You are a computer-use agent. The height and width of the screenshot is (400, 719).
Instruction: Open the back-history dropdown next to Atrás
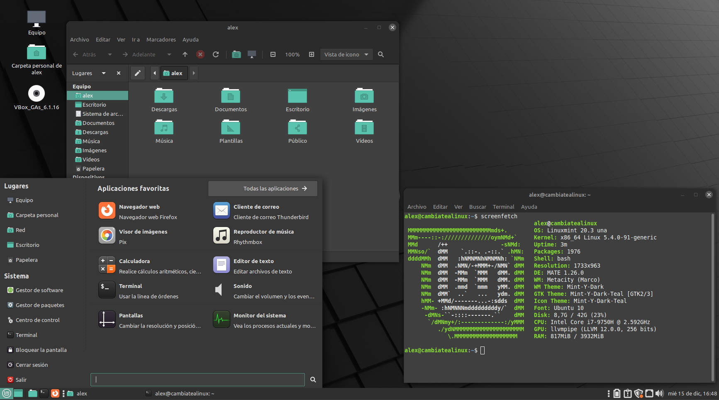click(110, 54)
